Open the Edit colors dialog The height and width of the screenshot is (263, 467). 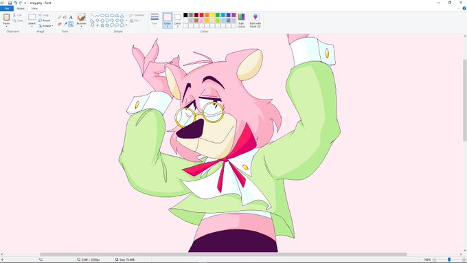(242, 21)
